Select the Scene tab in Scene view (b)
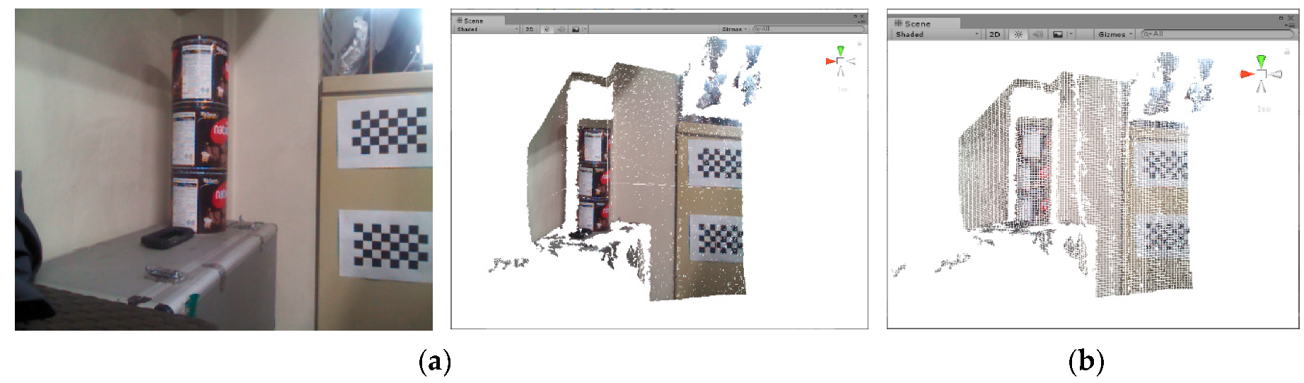This screenshot has width=1304, height=383. [924, 23]
